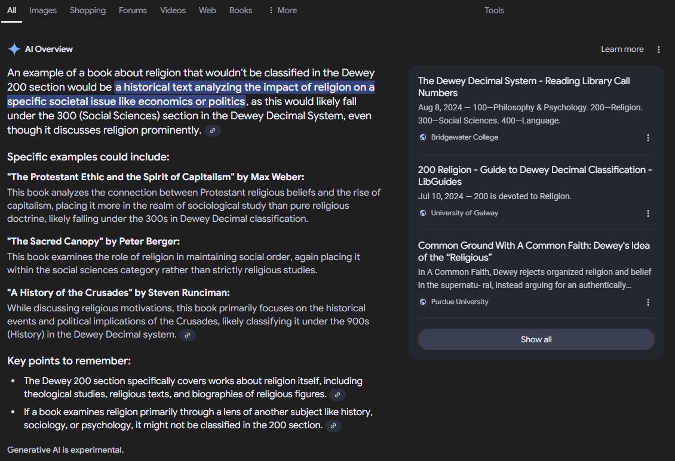This screenshot has width=675, height=461.
Task: Click the Bridgewater College site favicon
Action: 423,137
